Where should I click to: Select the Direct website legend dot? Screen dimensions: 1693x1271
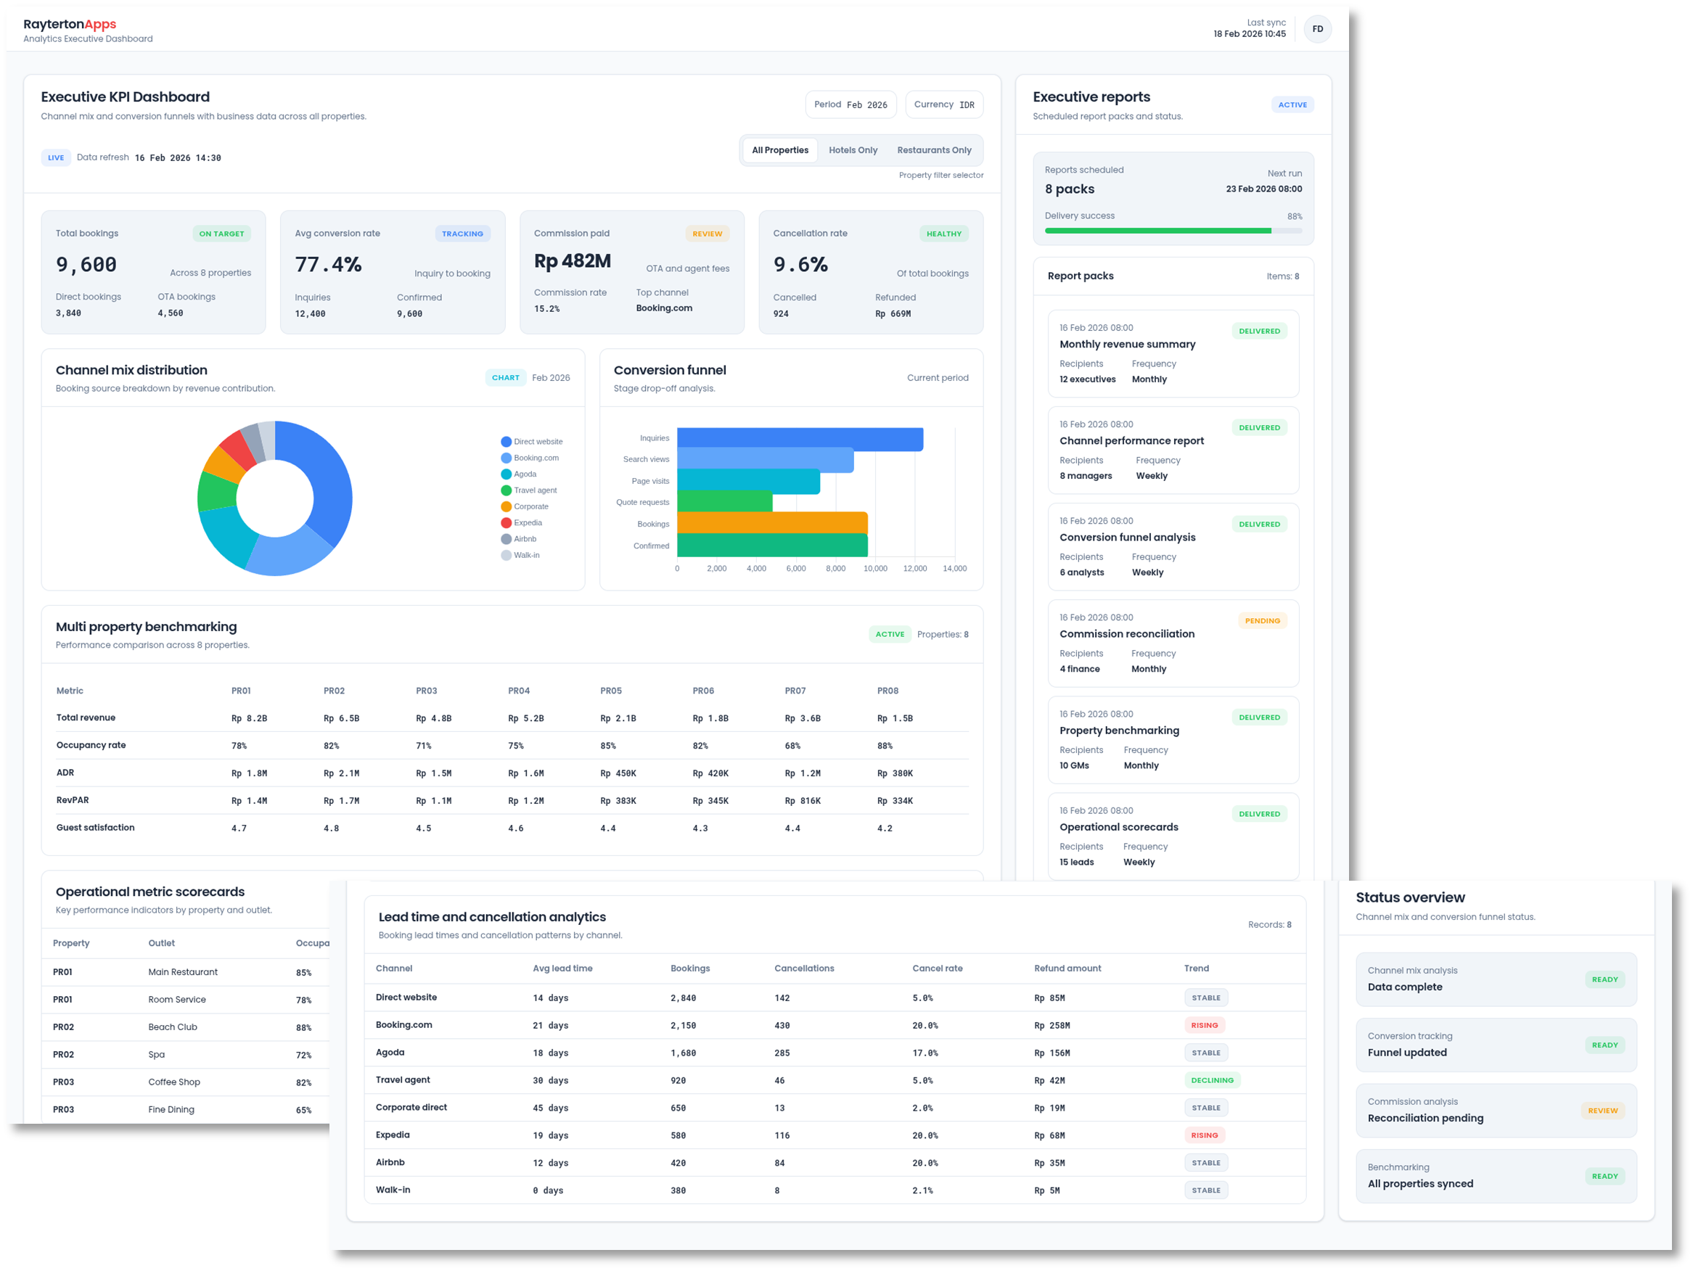coord(506,442)
